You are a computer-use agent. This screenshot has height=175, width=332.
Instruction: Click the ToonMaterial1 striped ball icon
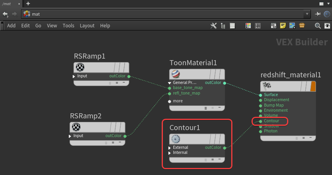(x=176, y=74)
